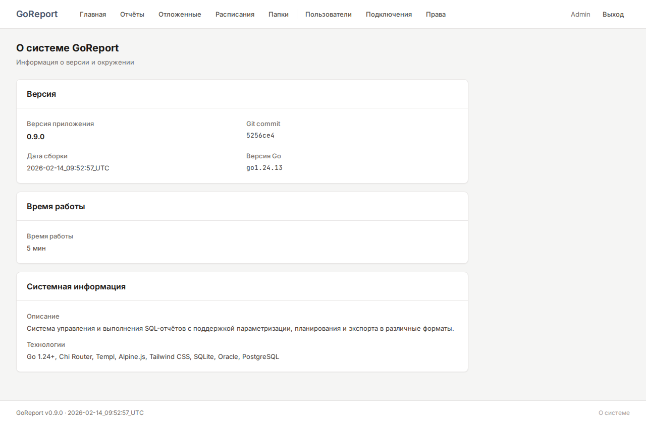Log out using the Выход button
The width and height of the screenshot is (646, 425).
pyautogui.click(x=613, y=14)
